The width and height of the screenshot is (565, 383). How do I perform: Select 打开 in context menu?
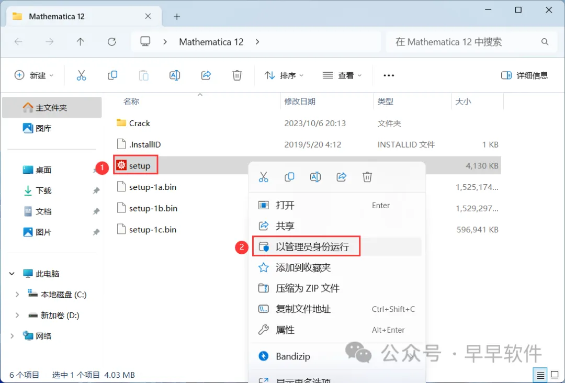point(337,206)
